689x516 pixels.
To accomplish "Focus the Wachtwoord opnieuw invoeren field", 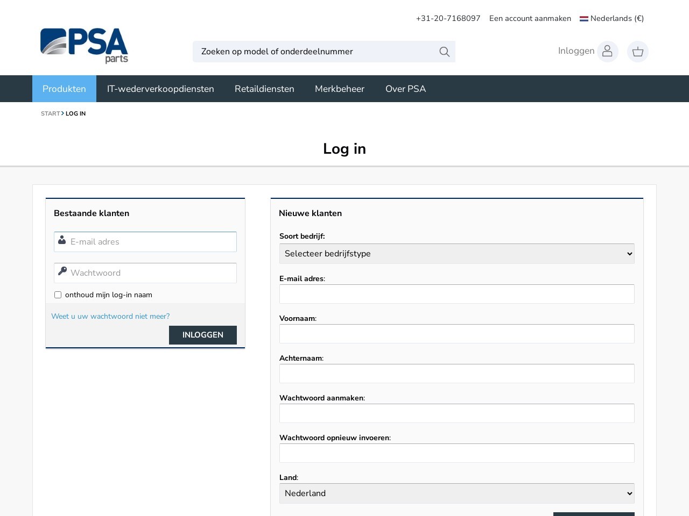I will pos(456,453).
